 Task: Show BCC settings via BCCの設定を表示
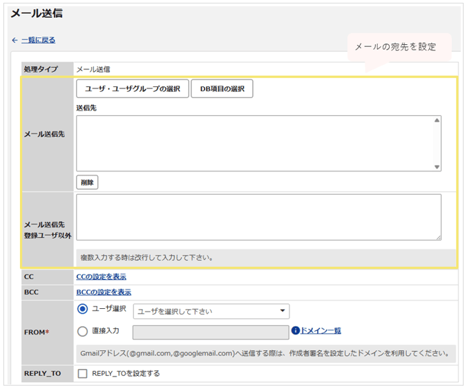tap(104, 292)
